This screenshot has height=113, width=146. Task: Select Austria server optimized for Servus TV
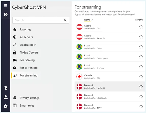click(x=109, y=37)
